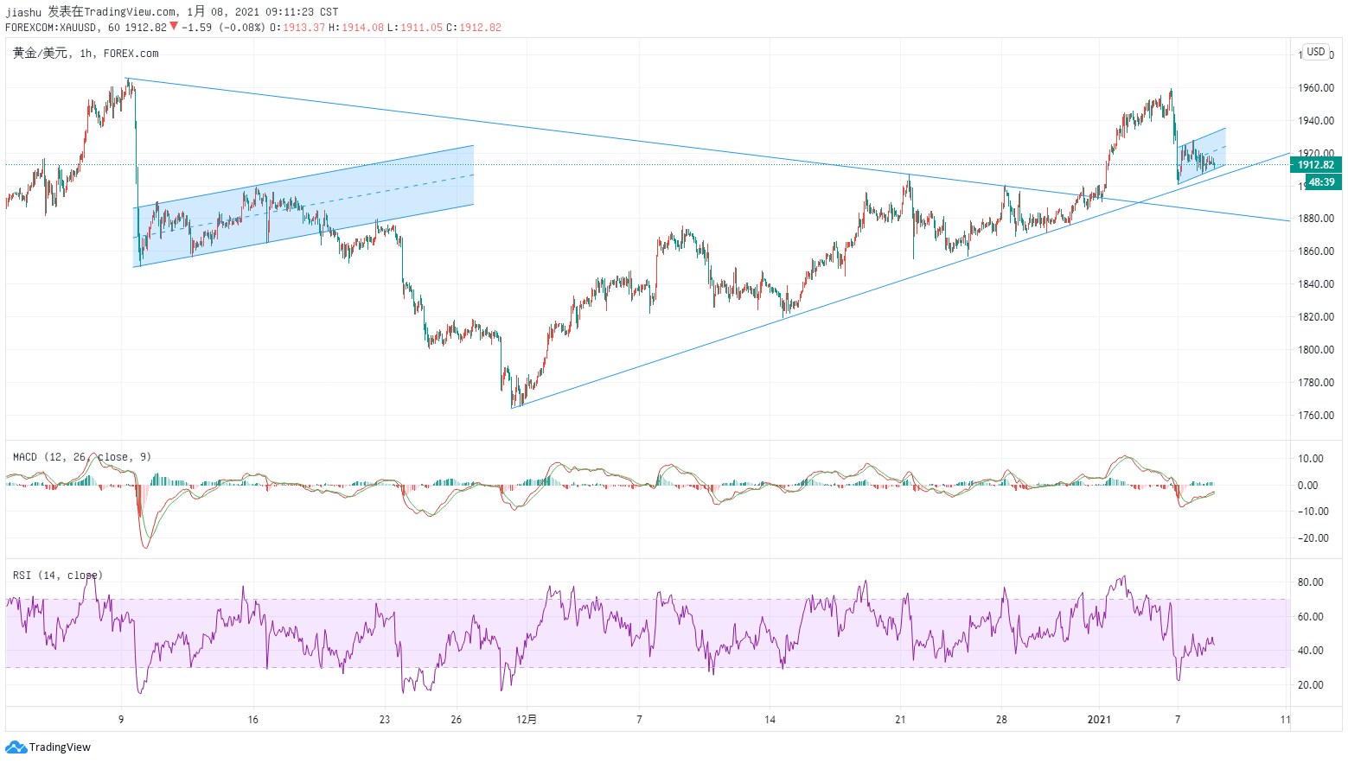Click the 1760.00 price axis label
The width and height of the screenshot is (1348, 763).
[x=1316, y=416]
